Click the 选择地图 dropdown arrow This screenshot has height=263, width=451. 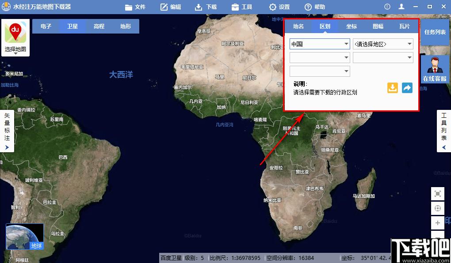(x=15, y=53)
